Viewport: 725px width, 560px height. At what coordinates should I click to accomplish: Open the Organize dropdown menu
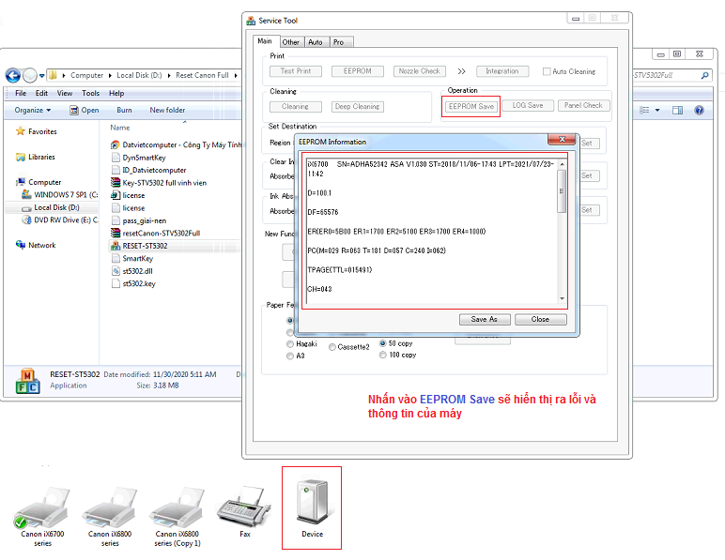(x=32, y=110)
